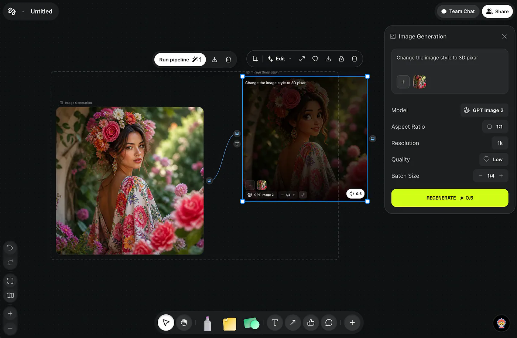Zoom in using the left sidebar plus
Image resolution: width=517 pixels, height=338 pixels.
[10, 314]
